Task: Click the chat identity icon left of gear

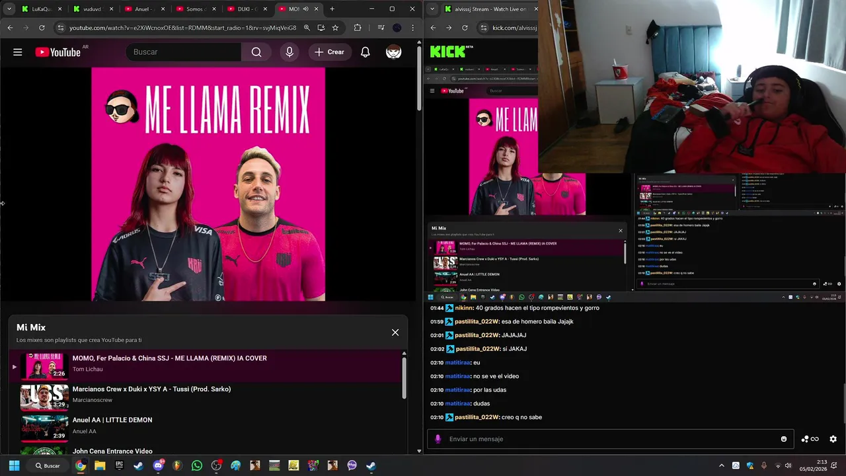Action: click(x=810, y=439)
